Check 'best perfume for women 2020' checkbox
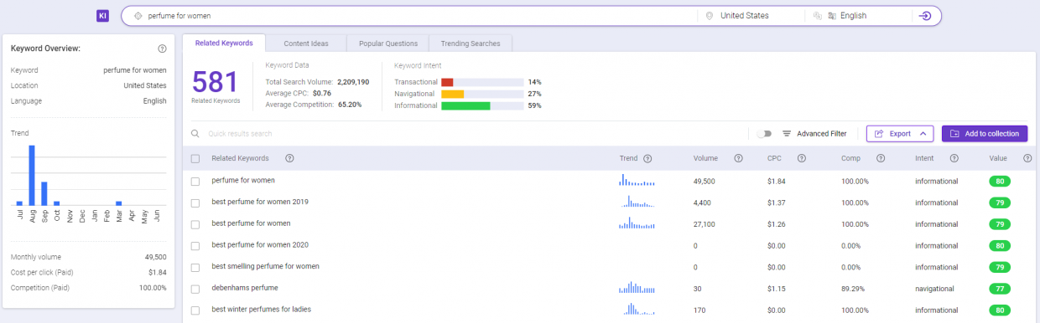This screenshot has width=1040, height=323. (x=195, y=245)
